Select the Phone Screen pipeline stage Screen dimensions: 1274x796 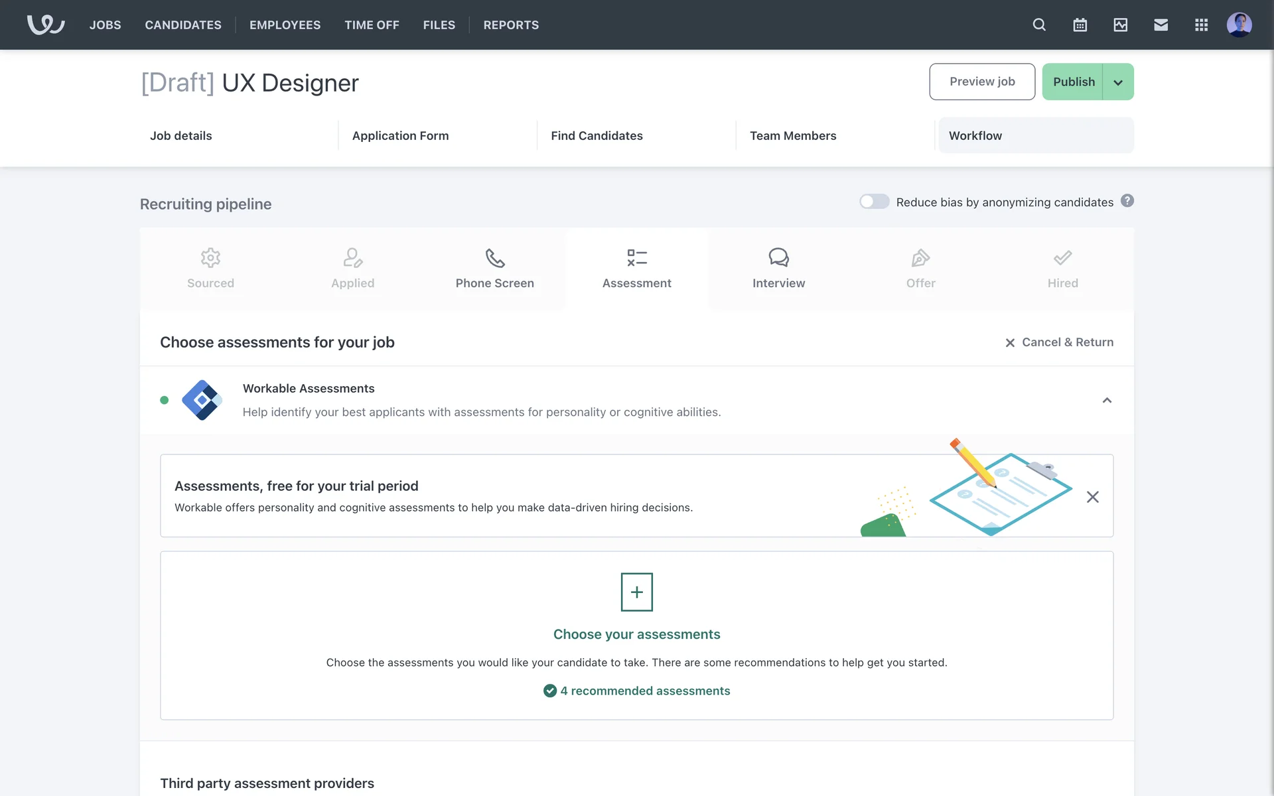click(x=494, y=269)
